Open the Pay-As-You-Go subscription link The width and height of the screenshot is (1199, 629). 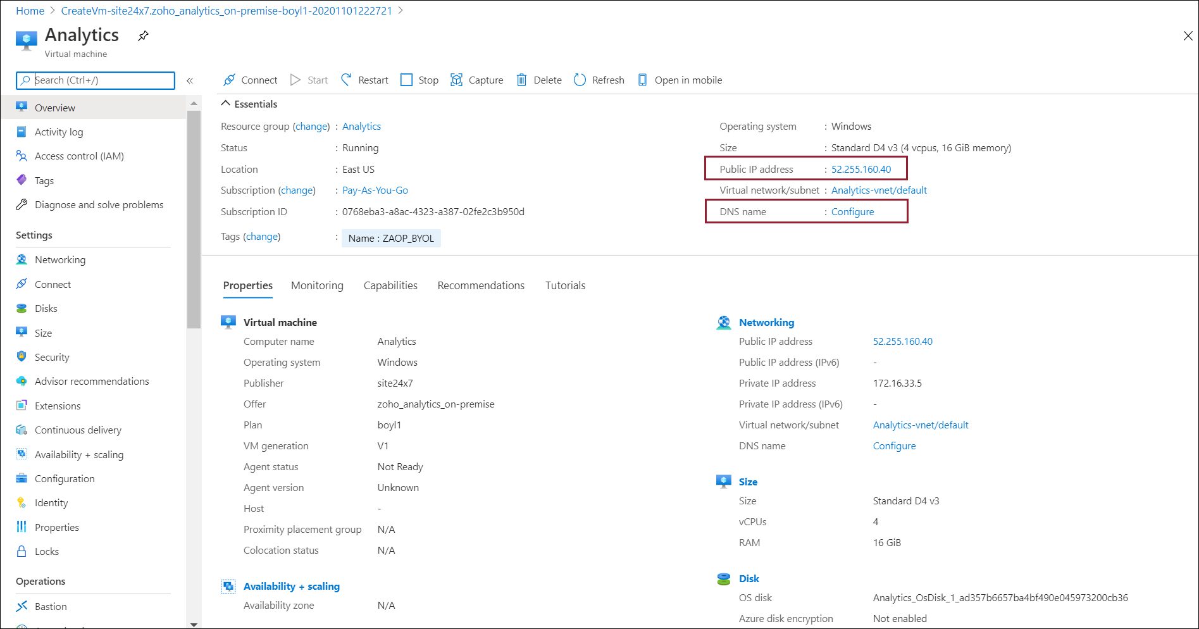point(375,190)
